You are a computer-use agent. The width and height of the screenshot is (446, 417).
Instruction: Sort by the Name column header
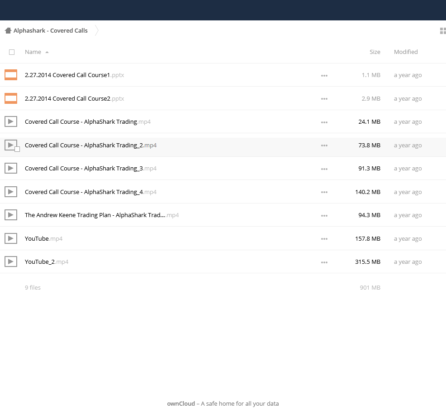click(33, 52)
